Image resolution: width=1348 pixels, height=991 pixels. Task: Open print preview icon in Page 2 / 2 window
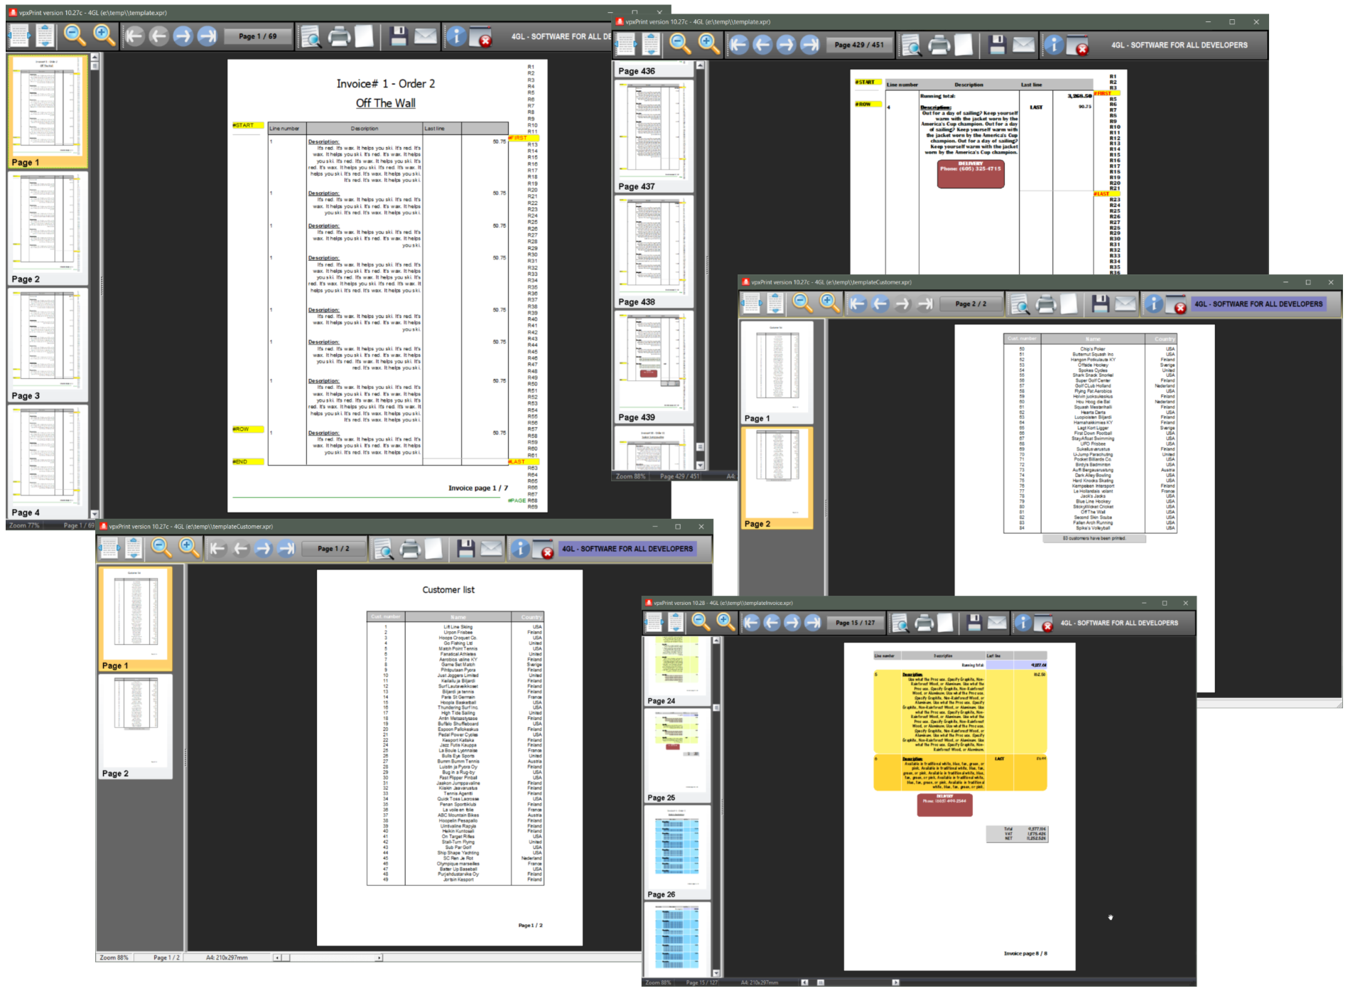click(x=1020, y=304)
